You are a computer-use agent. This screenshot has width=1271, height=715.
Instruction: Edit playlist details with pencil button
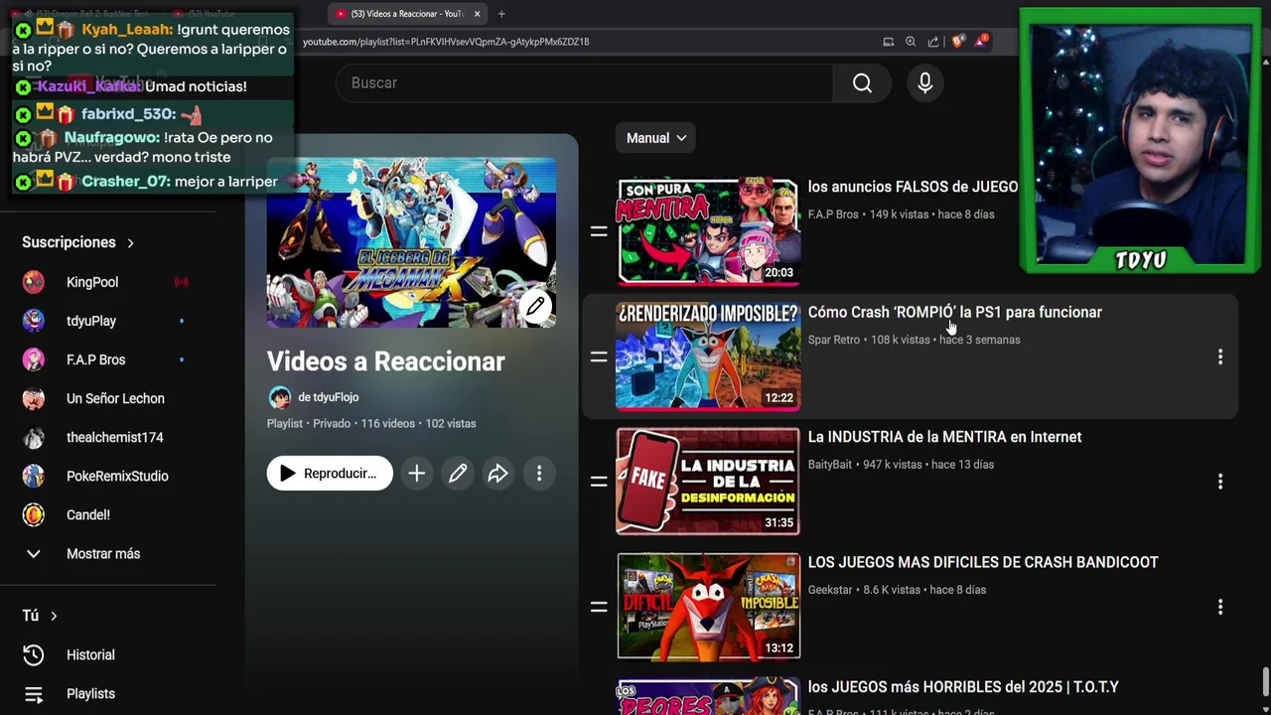[458, 474]
